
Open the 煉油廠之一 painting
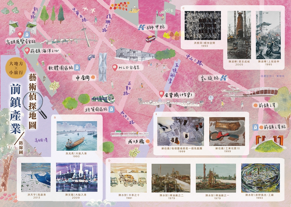tap(216, 178)
